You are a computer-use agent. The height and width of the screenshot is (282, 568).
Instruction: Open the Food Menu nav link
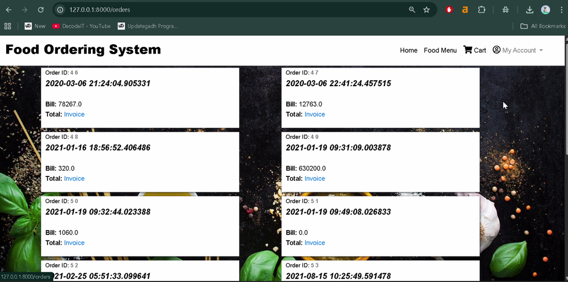(440, 50)
